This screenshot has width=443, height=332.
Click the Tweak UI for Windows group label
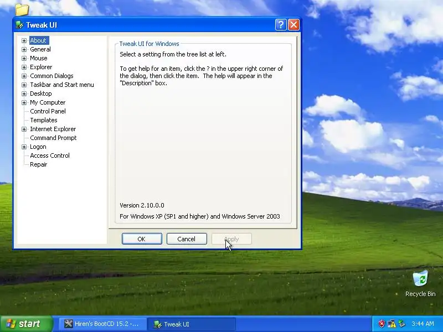[149, 44]
